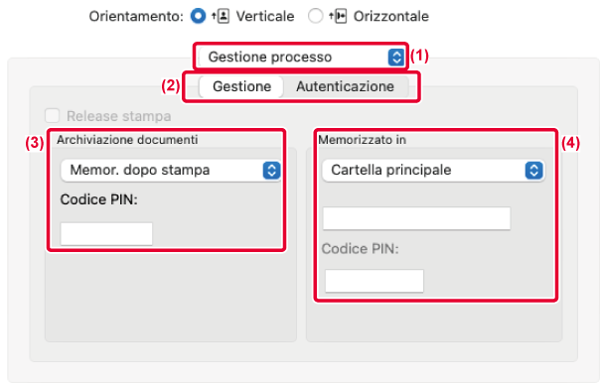Switch to the Gestione tab
The width and height of the screenshot is (600, 384).
coord(241,86)
